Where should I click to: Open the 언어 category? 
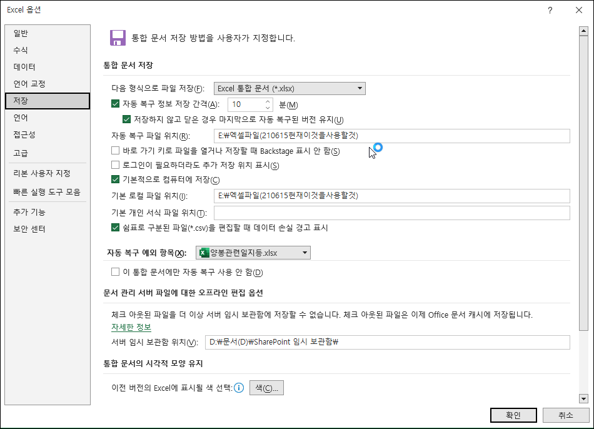48,118
